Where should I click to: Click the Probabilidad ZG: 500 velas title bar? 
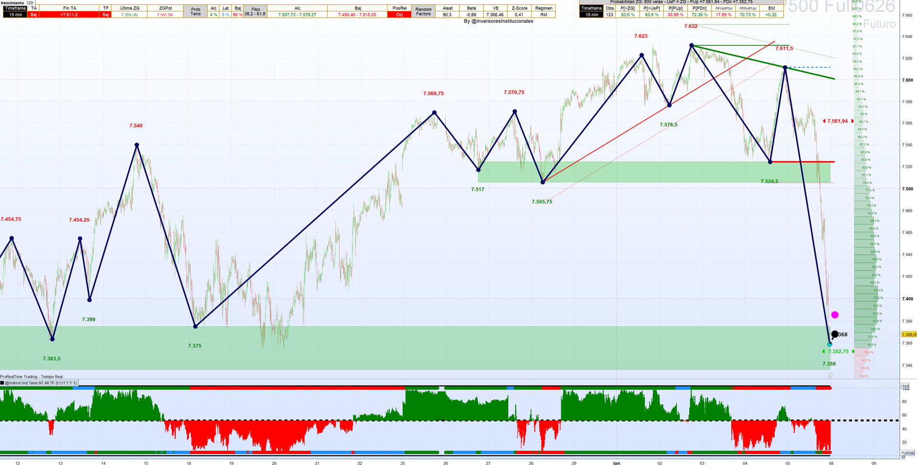(681, 2)
